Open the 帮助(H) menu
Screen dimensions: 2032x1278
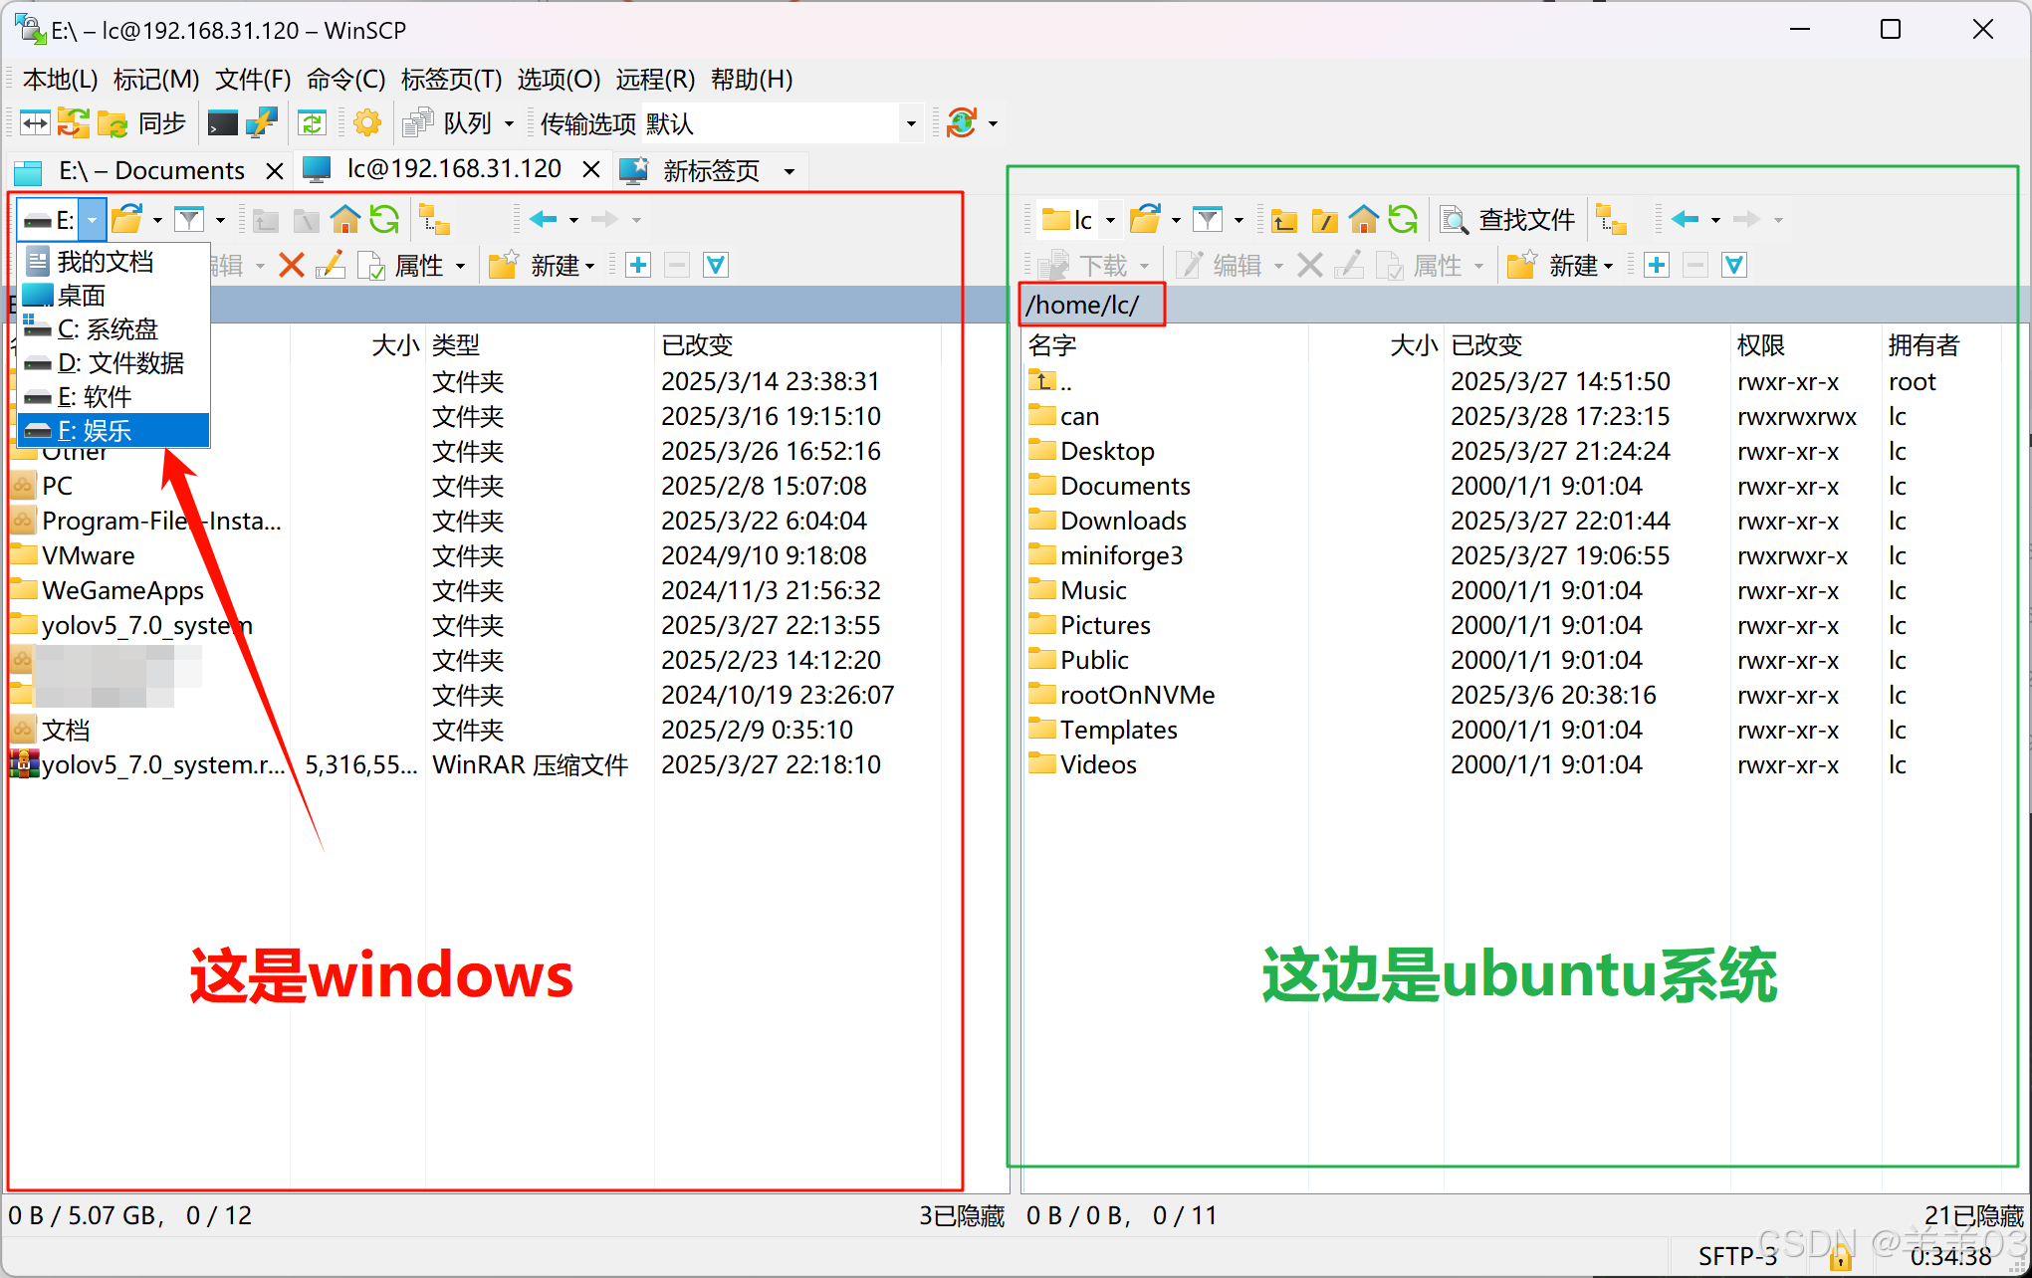[752, 79]
